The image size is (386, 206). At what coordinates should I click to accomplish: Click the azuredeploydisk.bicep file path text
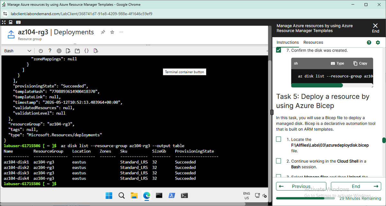[x=330, y=145]
